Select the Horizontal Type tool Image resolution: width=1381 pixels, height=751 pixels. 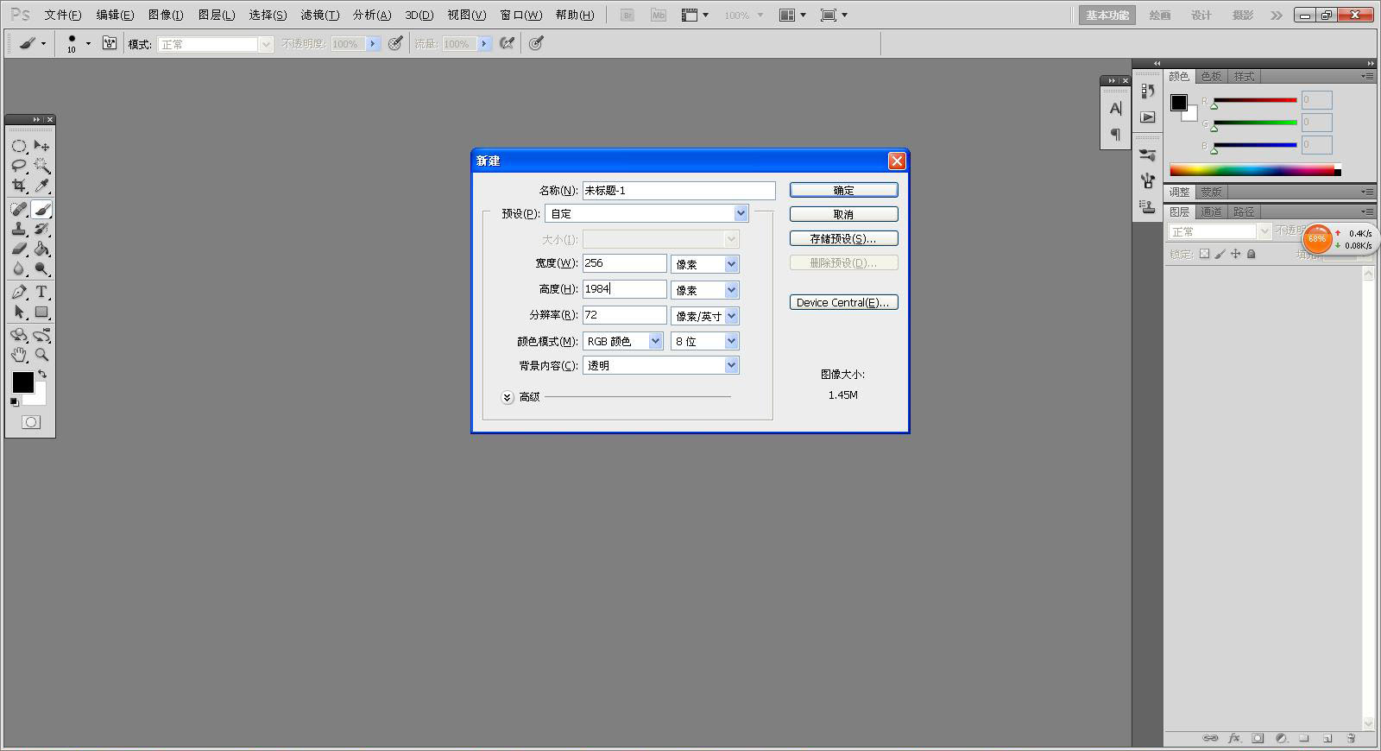[41, 292]
